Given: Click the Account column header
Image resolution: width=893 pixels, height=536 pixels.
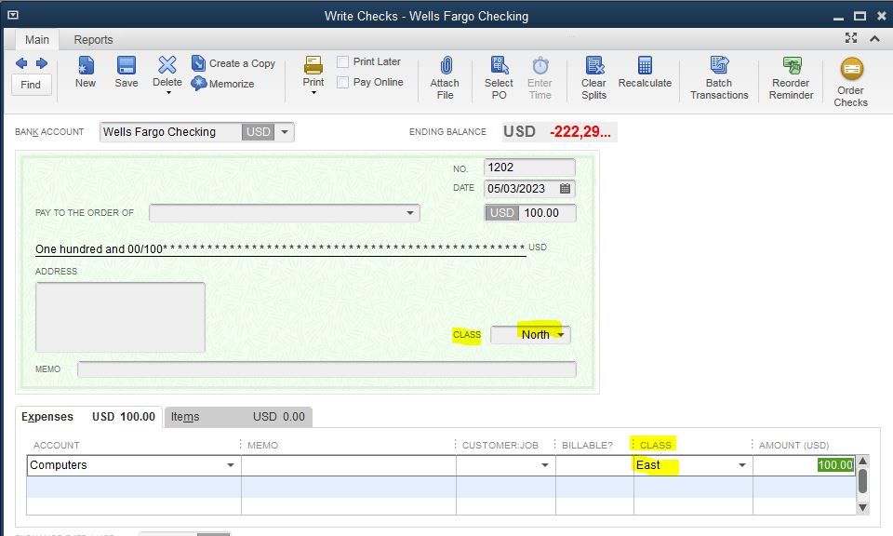Looking at the screenshot, I should 57,446.
